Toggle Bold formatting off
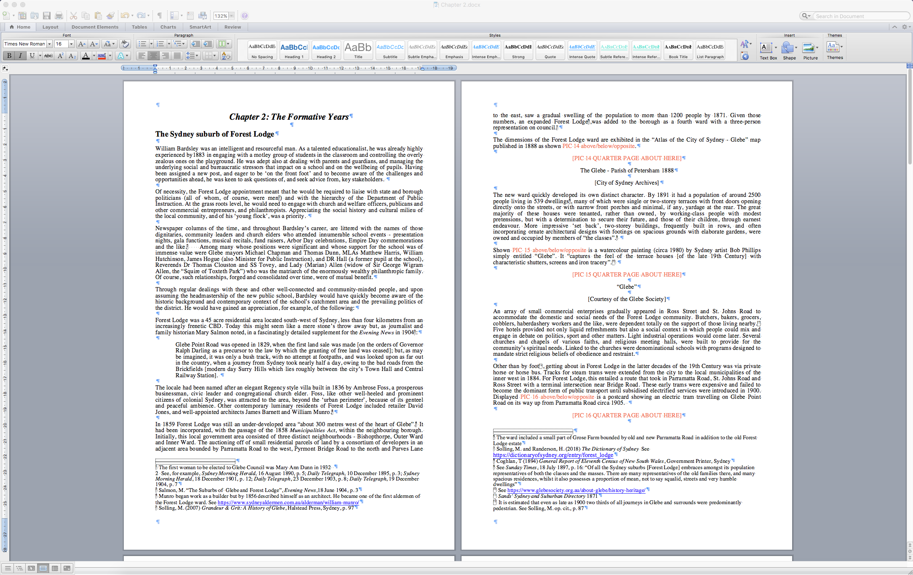The image size is (913, 575). coord(9,56)
